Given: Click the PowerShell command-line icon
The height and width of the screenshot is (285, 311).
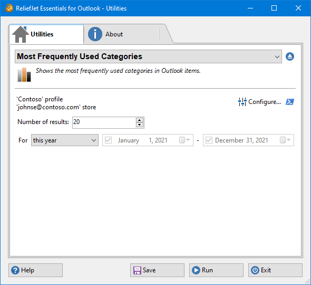Looking at the screenshot, I should pos(290,102).
